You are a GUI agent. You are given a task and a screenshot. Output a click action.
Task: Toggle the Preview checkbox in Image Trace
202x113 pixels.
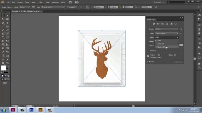(x=148, y=62)
